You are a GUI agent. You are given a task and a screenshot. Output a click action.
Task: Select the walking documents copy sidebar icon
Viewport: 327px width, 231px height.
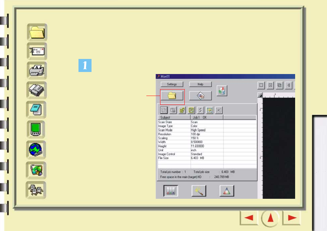click(36, 190)
